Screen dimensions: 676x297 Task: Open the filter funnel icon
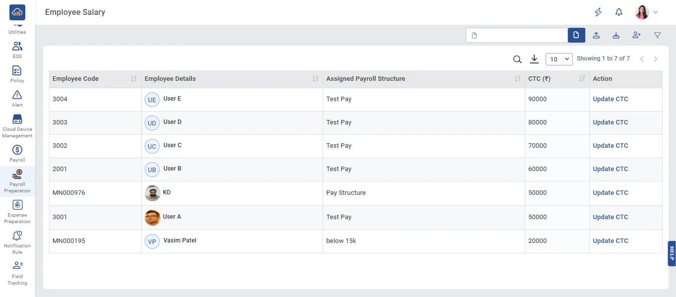point(657,35)
